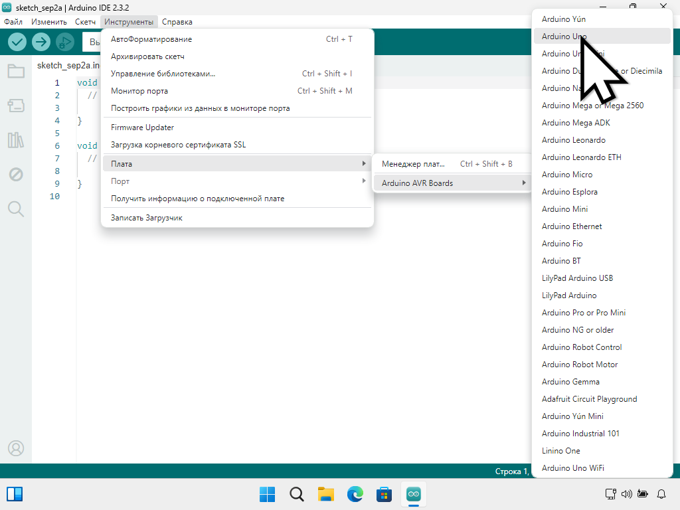Open the Файл menu
Viewport: 680px width, 510px height.
[13, 22]
